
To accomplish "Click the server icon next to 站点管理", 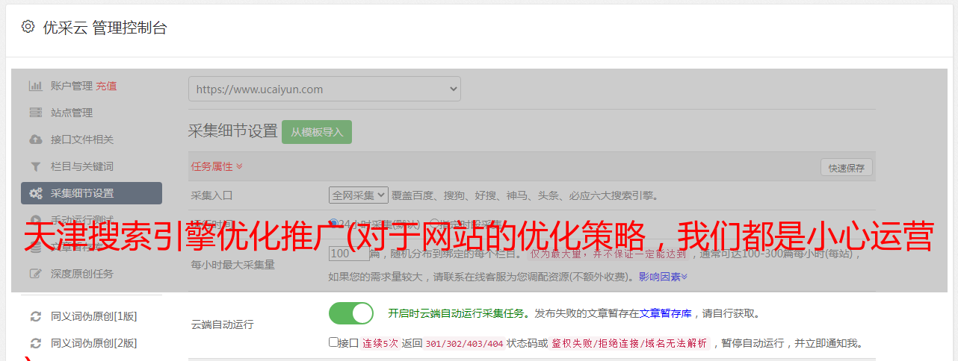I will 35,113.
